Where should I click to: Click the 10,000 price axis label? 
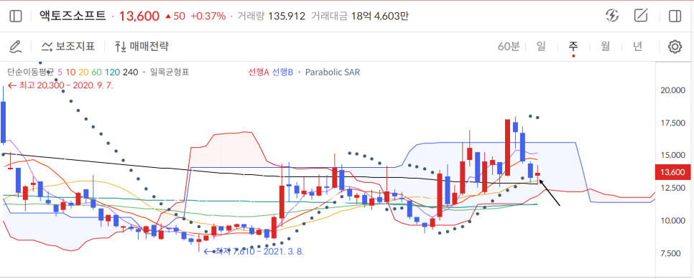pyautogui.click(x=672, y=221)
